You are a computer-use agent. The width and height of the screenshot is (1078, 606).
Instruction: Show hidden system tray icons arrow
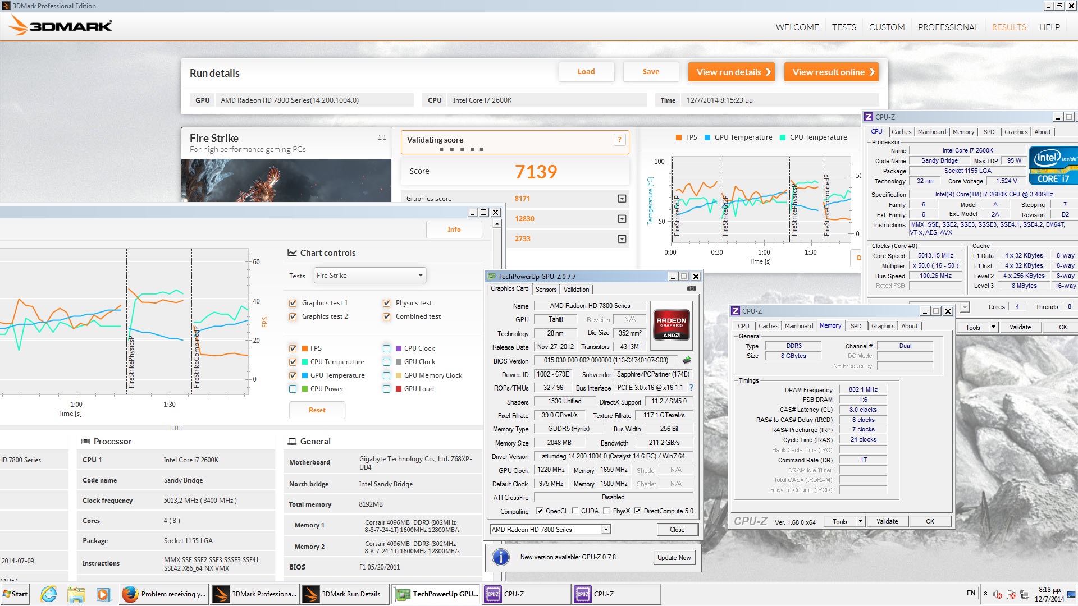click(985, 594)
